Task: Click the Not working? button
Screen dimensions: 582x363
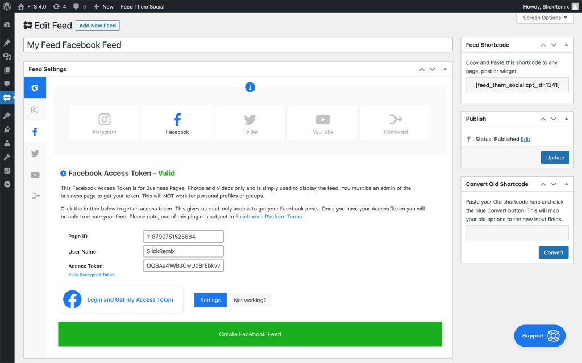Action: point(250,301)
